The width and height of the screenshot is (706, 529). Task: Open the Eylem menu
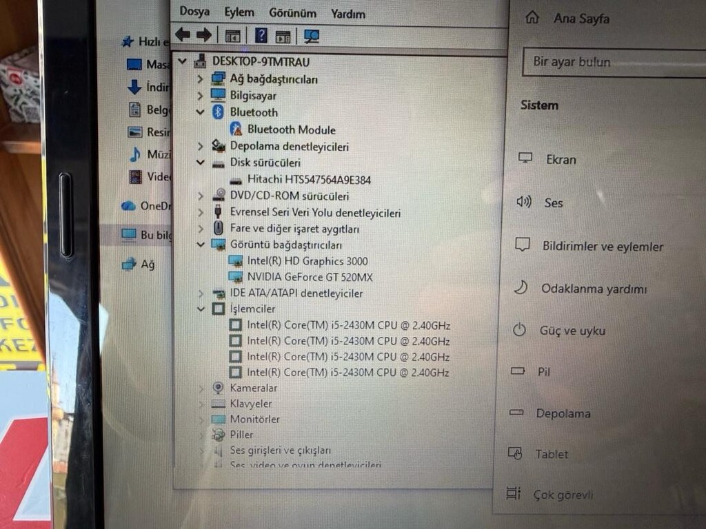[239, 12]
